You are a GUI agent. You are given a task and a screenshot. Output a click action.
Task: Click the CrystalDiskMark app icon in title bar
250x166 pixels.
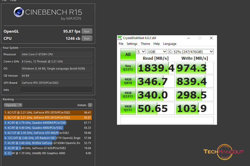119,38
